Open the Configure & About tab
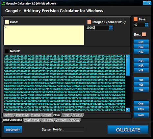 point(67,120)
